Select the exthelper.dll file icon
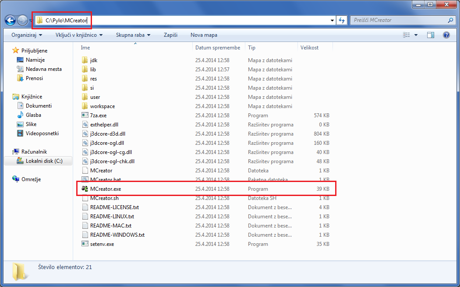The height and width of the screenshot is (287, 460). (85, 124)
